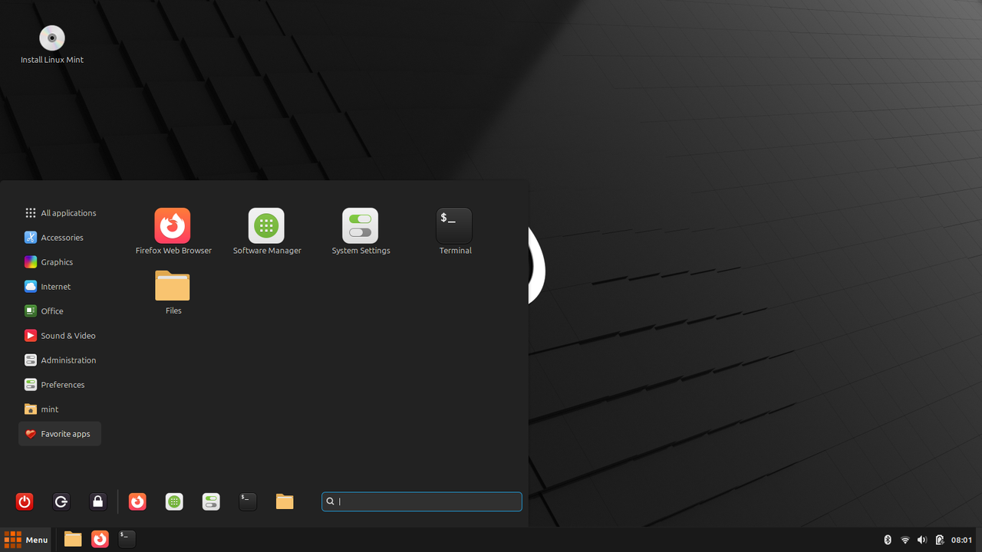Click the red Shut Down power icon
The height and width of the screenshot is (552, 982).
[x=25, y=502]
